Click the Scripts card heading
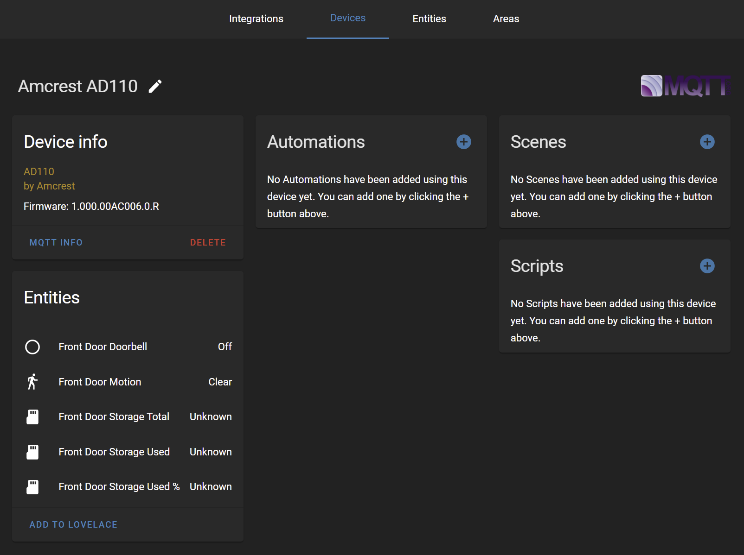This screenshot has width=744, height=555. tap(537, 266)
